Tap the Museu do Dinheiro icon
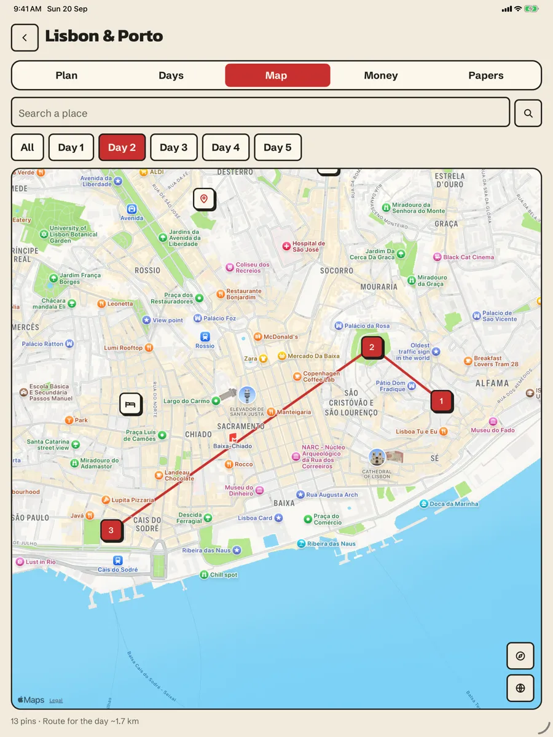The height and width of the screenshot is (737, 553). pos(259,490)
